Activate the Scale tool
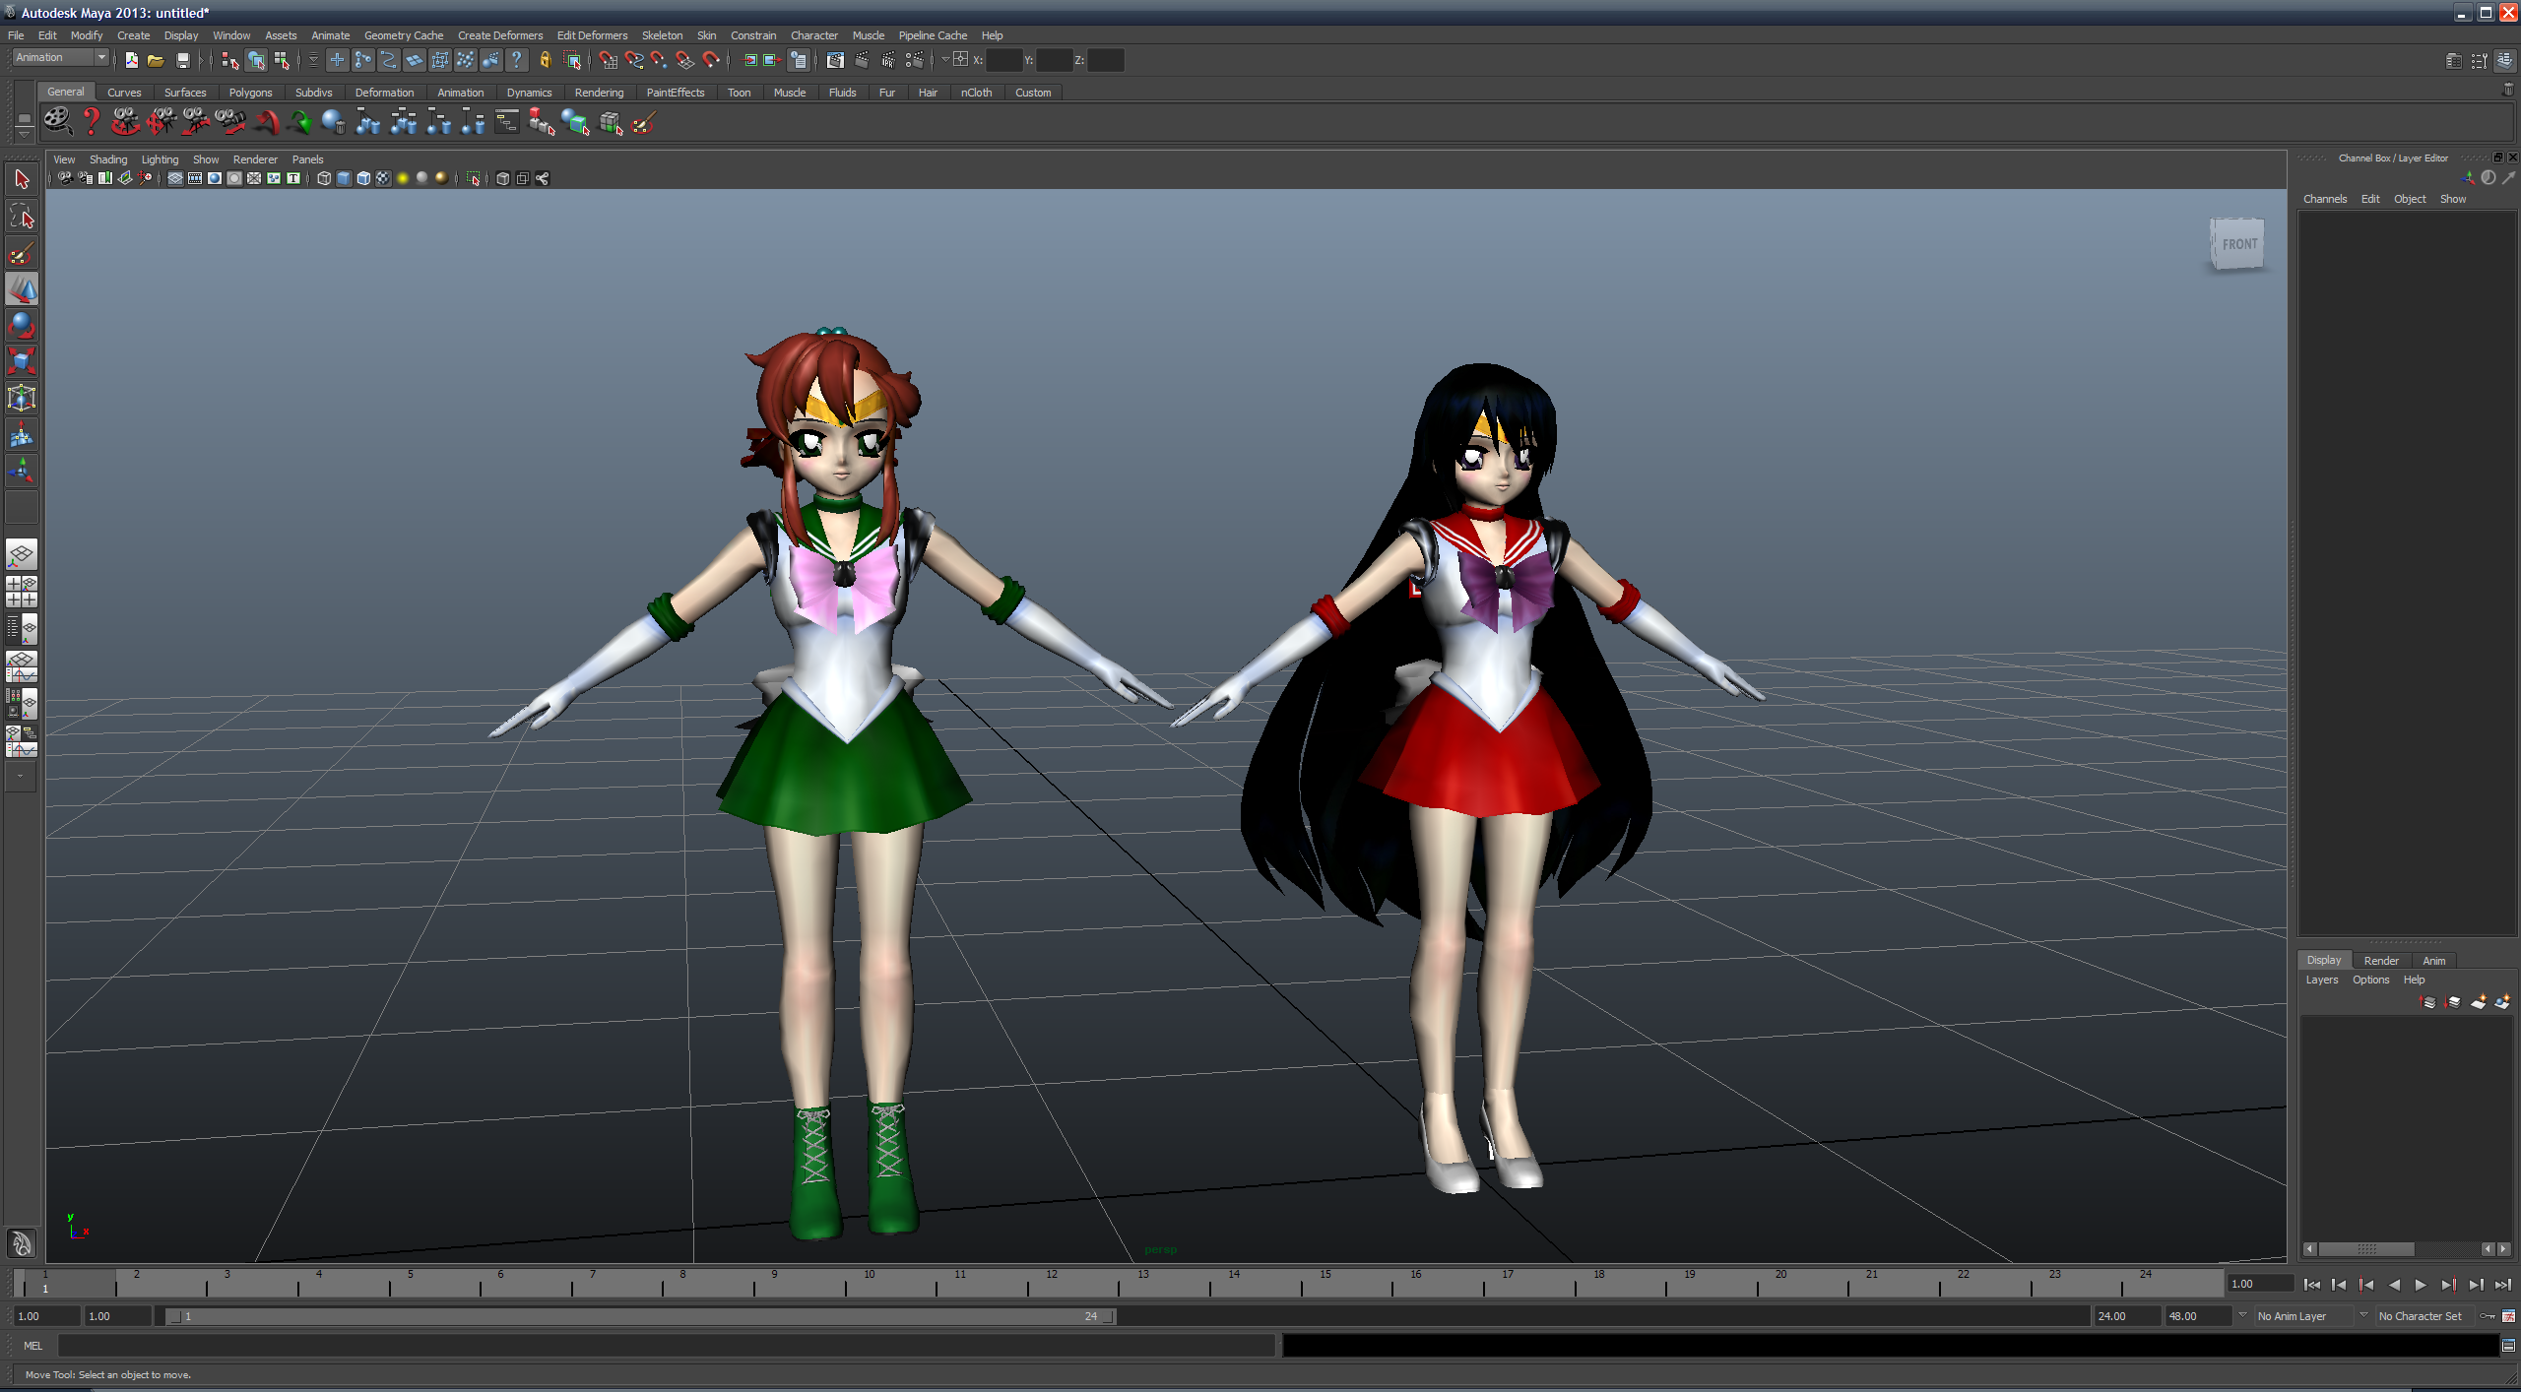2521x1392 pixels. coord(22,361)
